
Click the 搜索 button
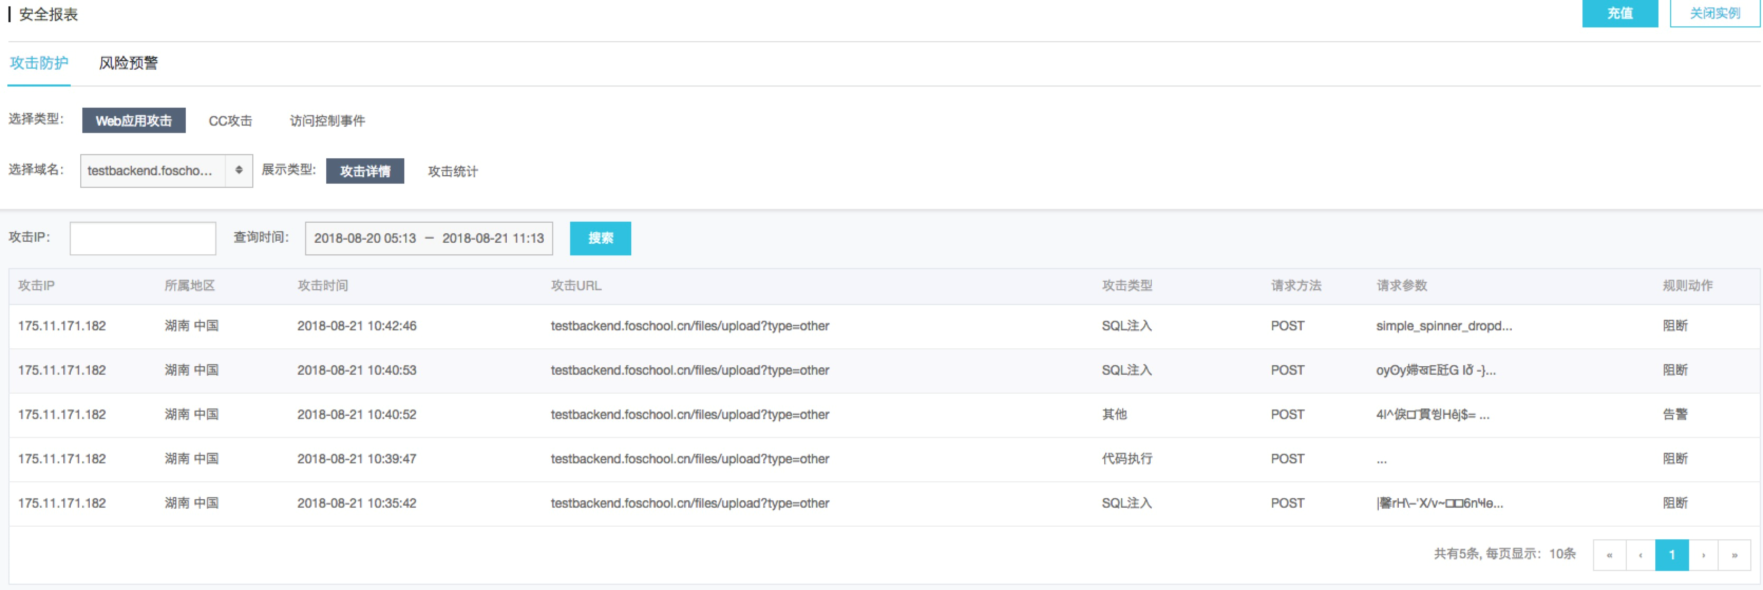click(600, 238)
